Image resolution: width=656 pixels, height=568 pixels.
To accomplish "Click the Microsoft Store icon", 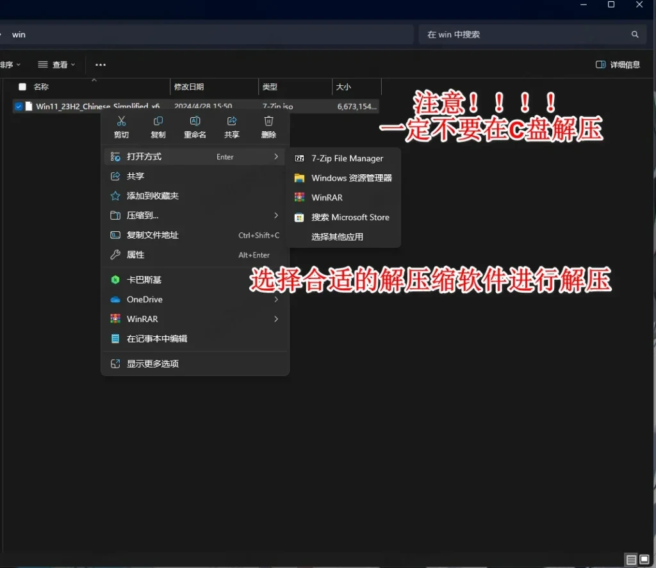I will click(x=300, y=218).
